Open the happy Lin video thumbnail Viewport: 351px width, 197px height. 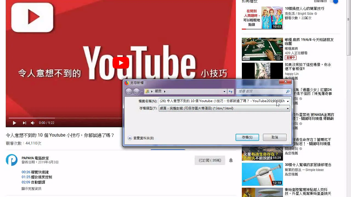[x=262, y=71]
